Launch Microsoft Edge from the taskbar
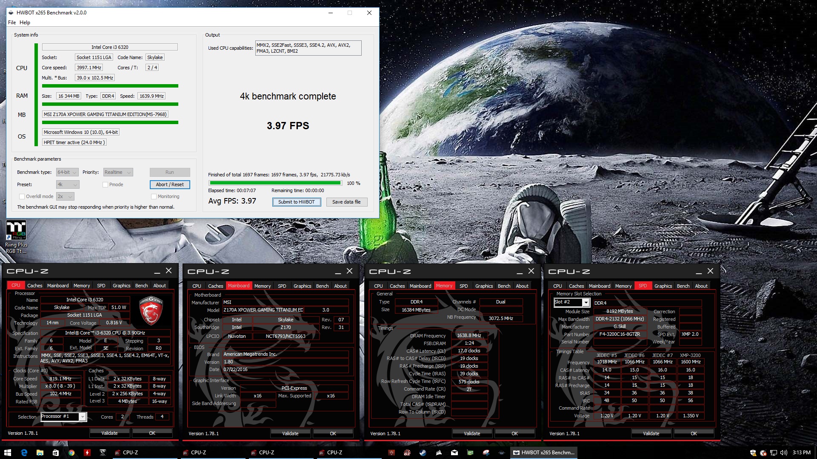The image size is (817, 459). [x=24, y=453]
